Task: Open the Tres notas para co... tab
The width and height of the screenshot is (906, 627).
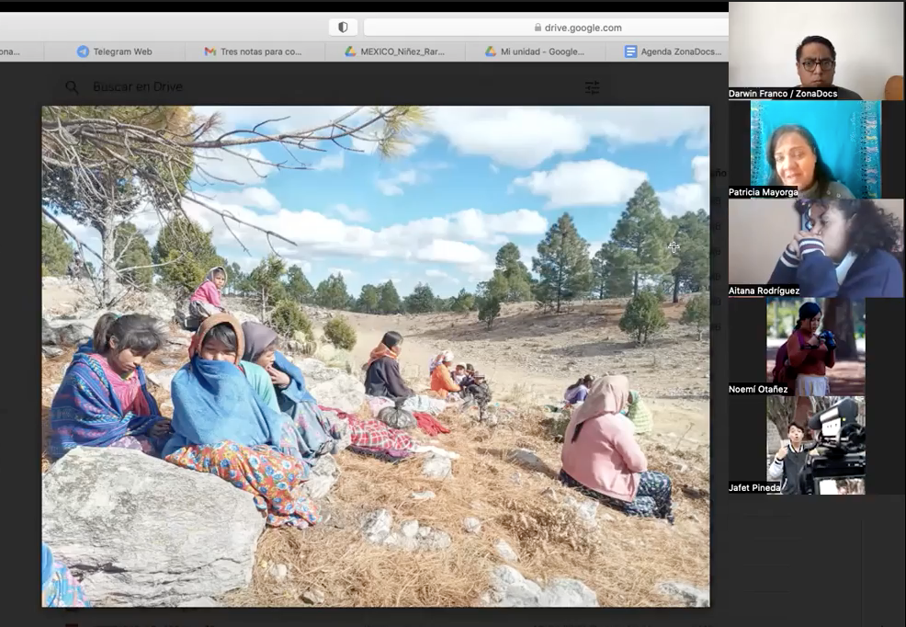Action: tap(261, 51)
